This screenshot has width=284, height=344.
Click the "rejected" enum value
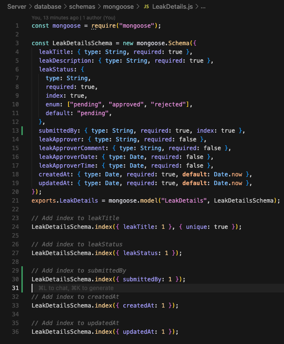[x=168, y=104]
